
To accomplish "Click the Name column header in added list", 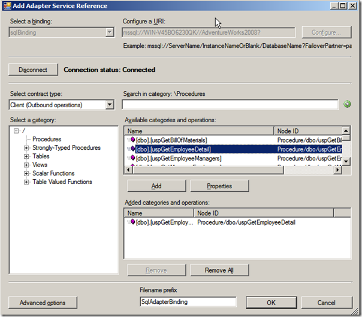I will [159, 213].
